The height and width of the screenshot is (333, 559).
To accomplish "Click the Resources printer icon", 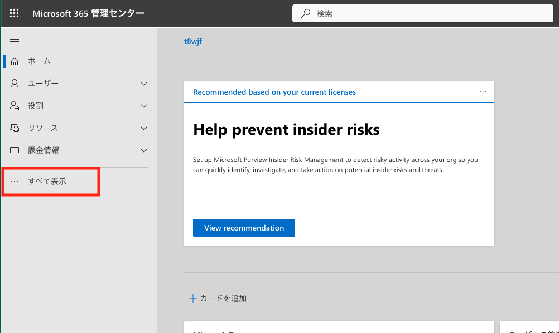I will click(15, 128).
